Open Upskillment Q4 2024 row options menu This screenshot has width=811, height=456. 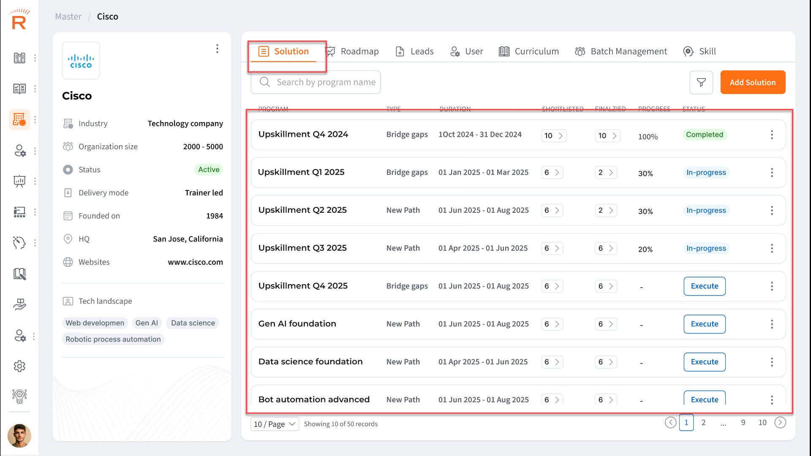pyautogui.click(x=772, y=135)
